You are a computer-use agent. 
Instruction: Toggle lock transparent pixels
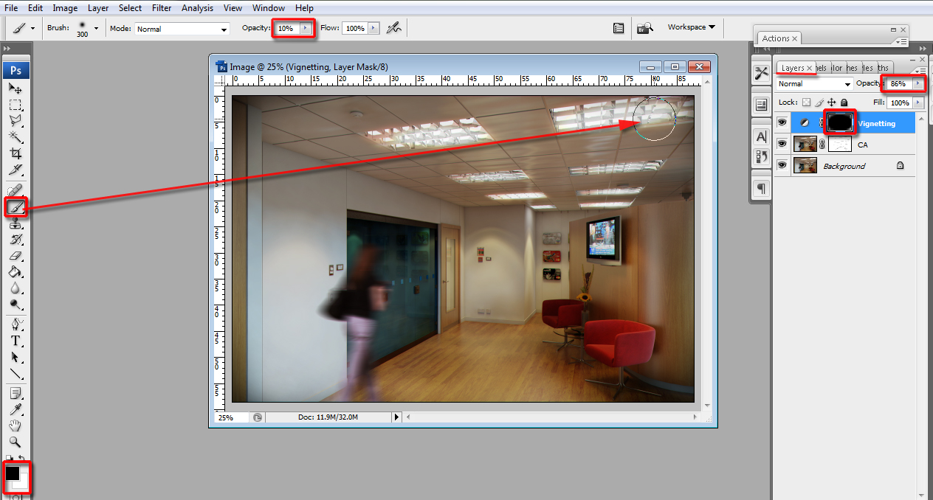pyautogui.click(x=806, y=103)
